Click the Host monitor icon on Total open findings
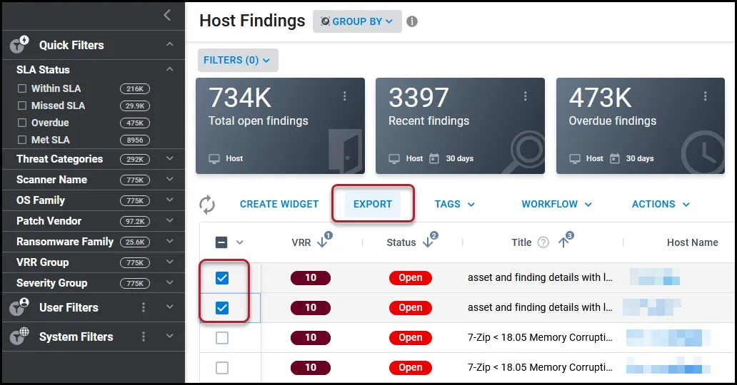The image size is (737, 385). [x=214, y=159]
